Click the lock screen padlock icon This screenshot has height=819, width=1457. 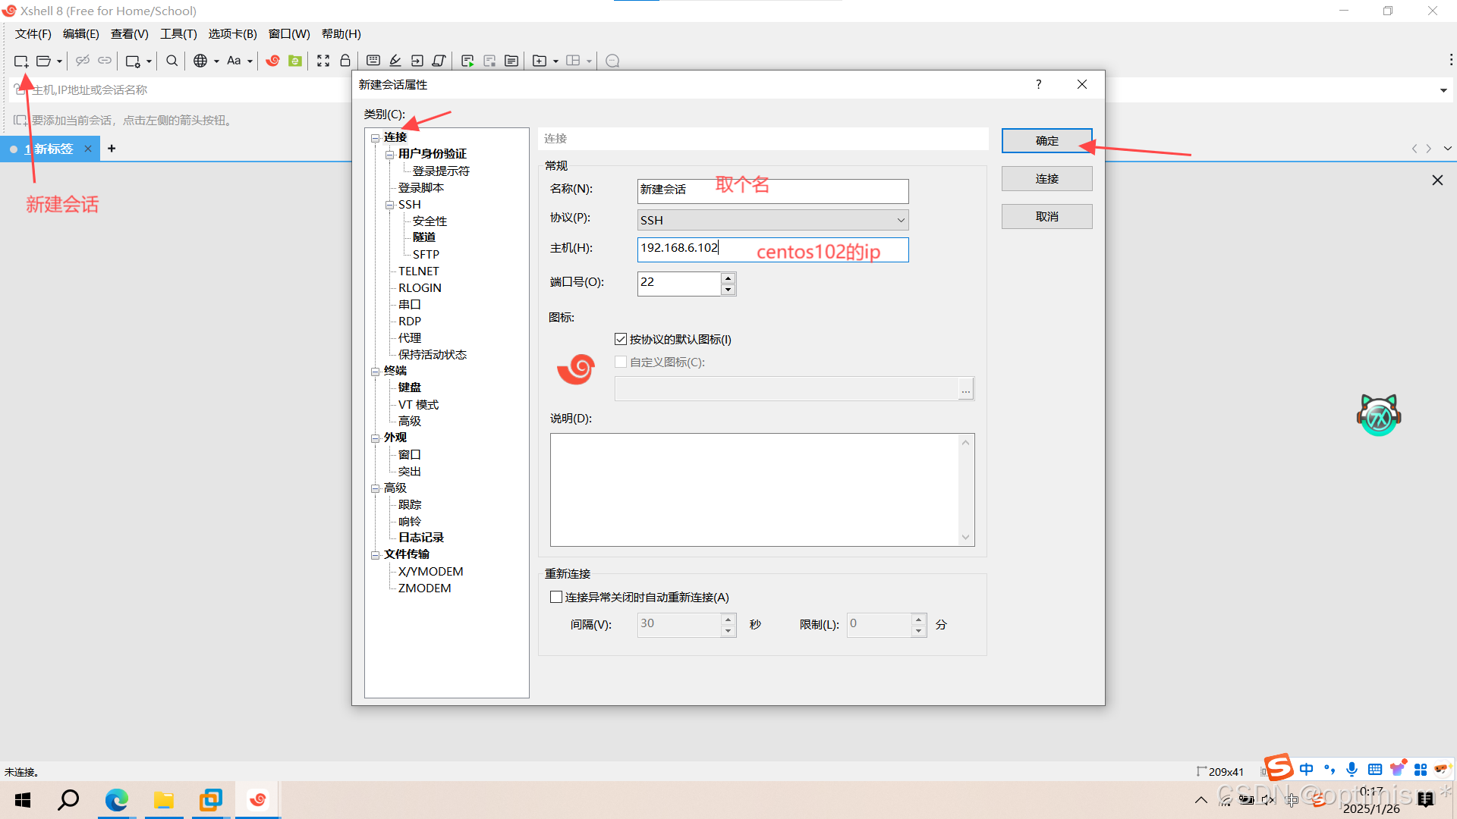click(x=345, y=61)
